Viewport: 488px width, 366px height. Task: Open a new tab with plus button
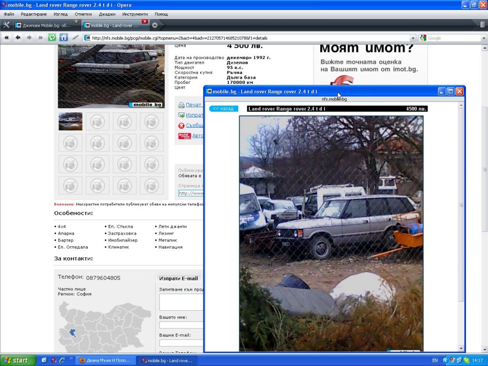[155, 26]
